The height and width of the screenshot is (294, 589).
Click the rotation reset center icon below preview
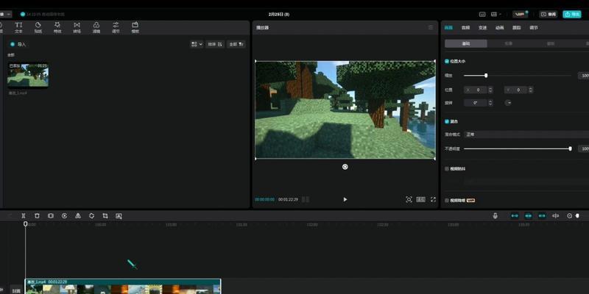[345, 167]
